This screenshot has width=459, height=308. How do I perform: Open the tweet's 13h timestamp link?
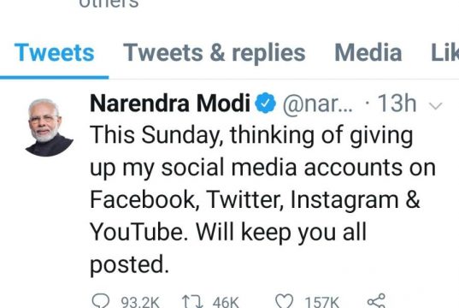pos(397,104)
